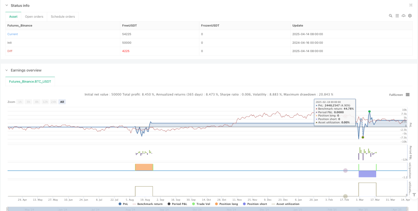Open the row-density lines icon near search
Image resolution: width=418 pixels, height=211 pixels.
[397, 15]
